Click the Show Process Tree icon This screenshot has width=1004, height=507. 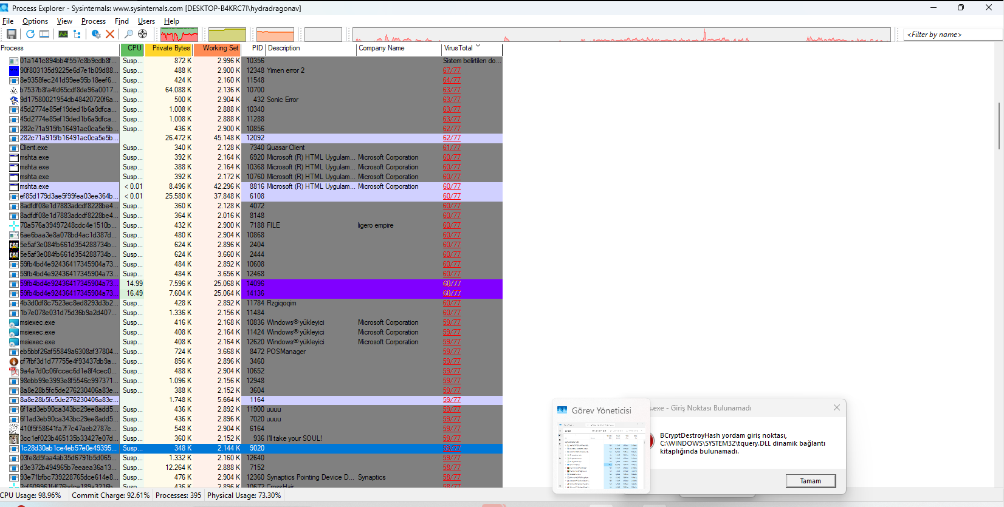click(x=77, y=34)
